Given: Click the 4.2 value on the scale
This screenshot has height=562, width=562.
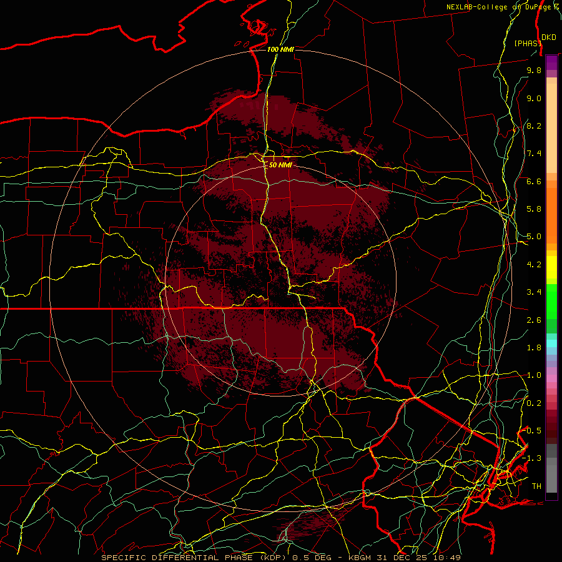Looking at the screenshot, I should [534, 265].
